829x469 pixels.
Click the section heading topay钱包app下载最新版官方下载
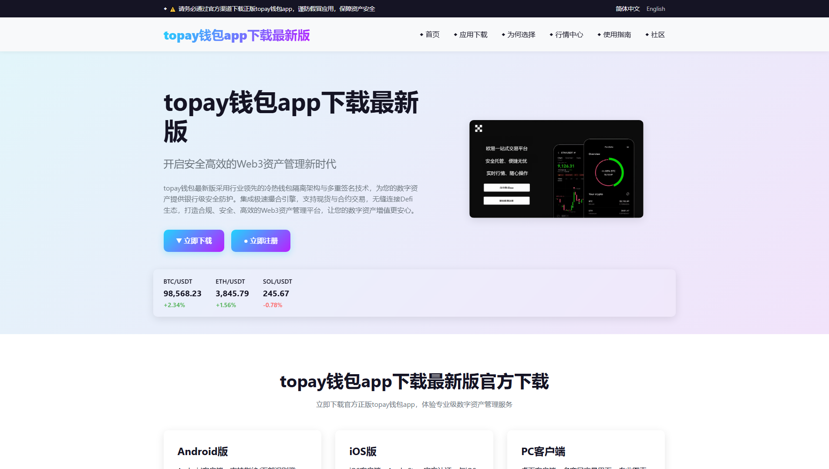414,382
